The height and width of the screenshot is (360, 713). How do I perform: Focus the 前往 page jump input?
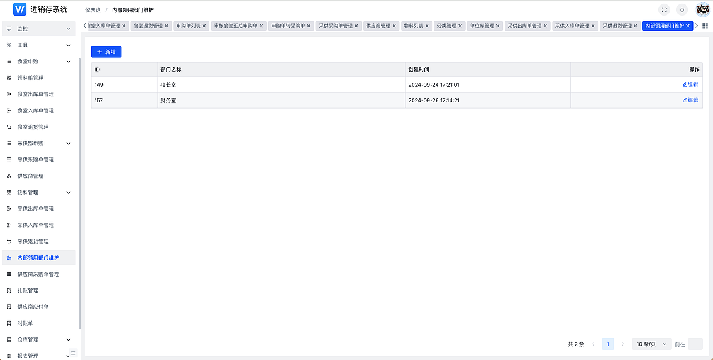pyautogui.click(x=695, y=344)
